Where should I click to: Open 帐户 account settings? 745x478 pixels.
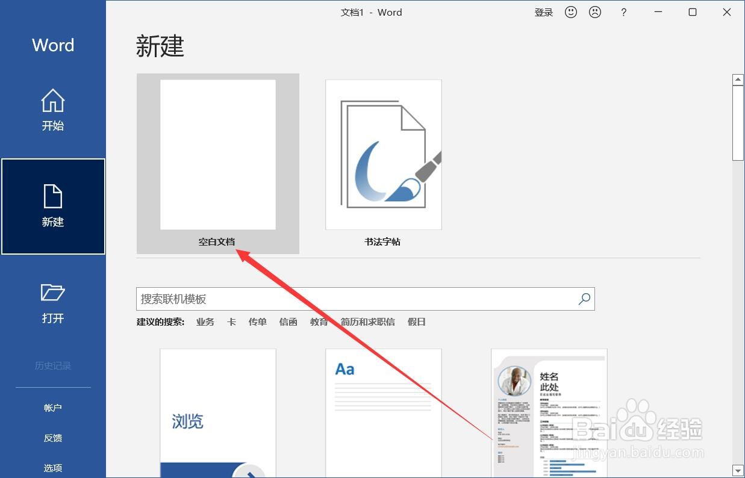pyautogui.click(x=53, y=408)
